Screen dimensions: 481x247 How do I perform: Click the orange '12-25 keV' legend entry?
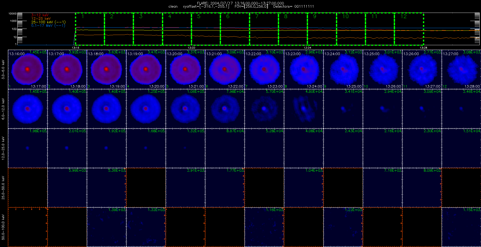click(41, 19)
